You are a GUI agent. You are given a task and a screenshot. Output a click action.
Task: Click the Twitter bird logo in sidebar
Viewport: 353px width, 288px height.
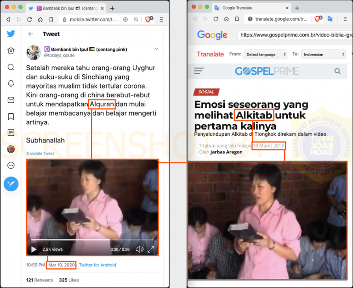[x=11, y=33]
